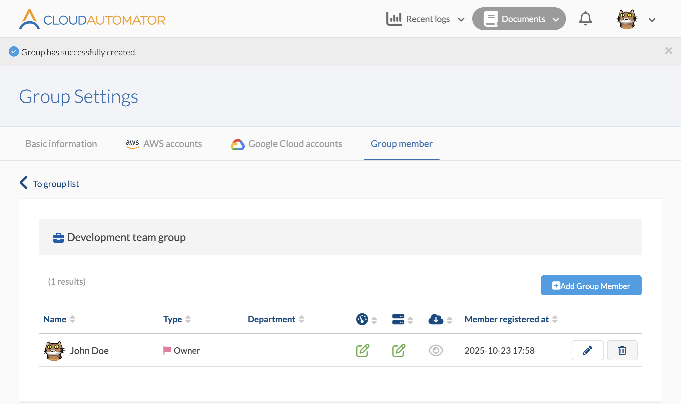Click the eye view-only permission icon
This screenshot has height=404, width=681.
[436, 350]
